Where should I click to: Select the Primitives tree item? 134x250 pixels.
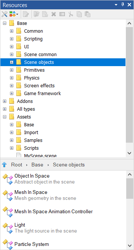tap(34, 70)
